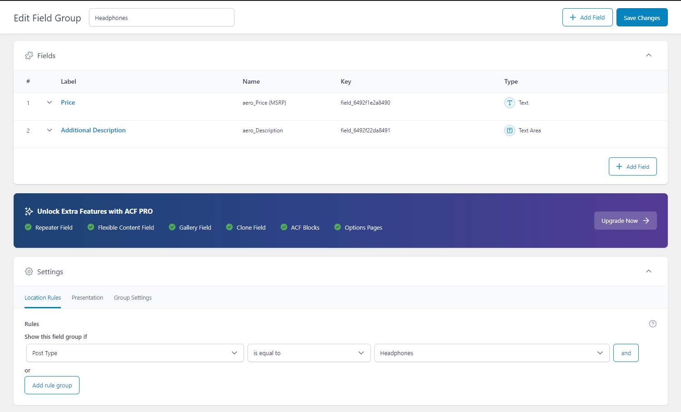Screen dimensions: 681x412
Task: Click the Text Area type icon
Action: [510, 131]
